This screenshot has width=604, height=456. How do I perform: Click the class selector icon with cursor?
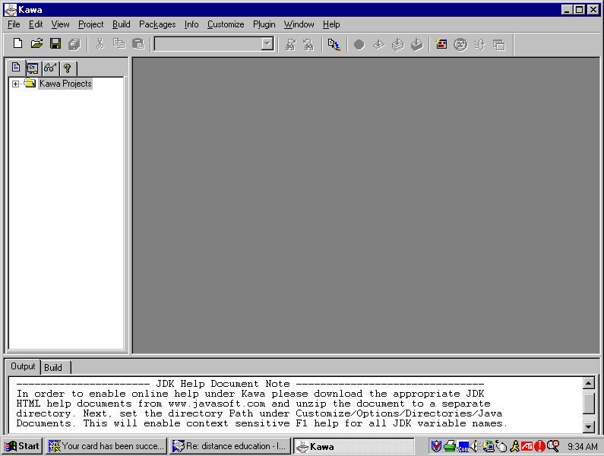tap(334, 45)
